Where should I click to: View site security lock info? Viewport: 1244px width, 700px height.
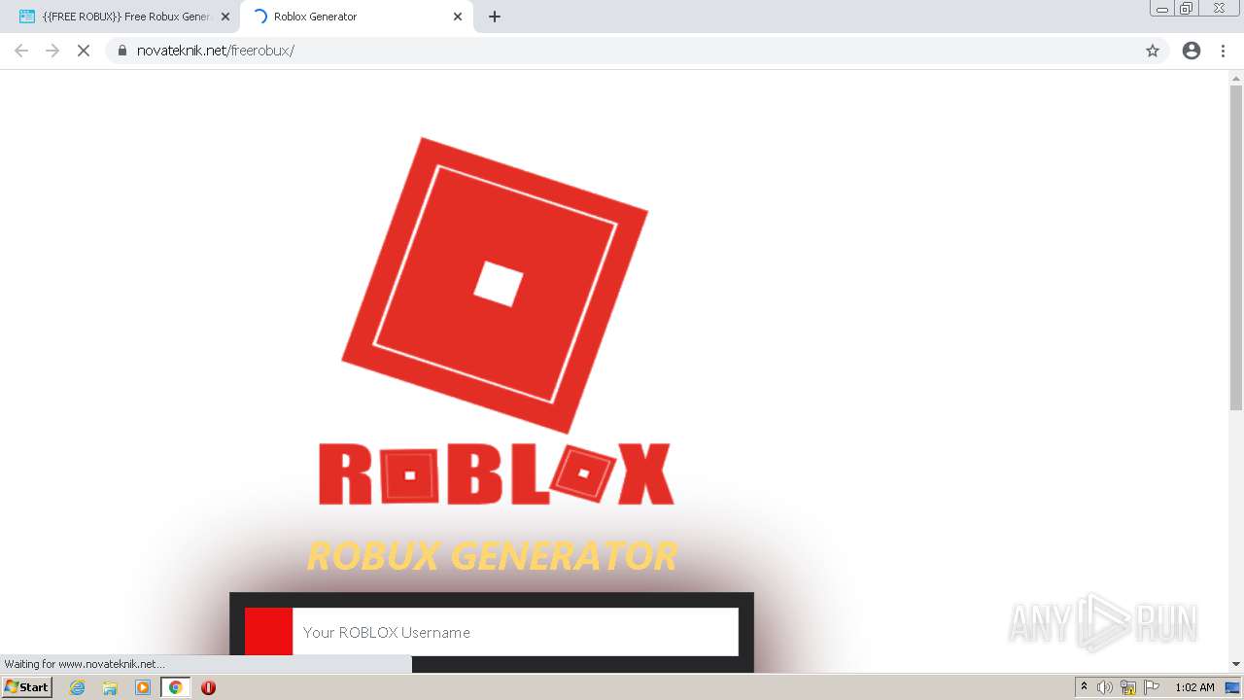(122, 51)
